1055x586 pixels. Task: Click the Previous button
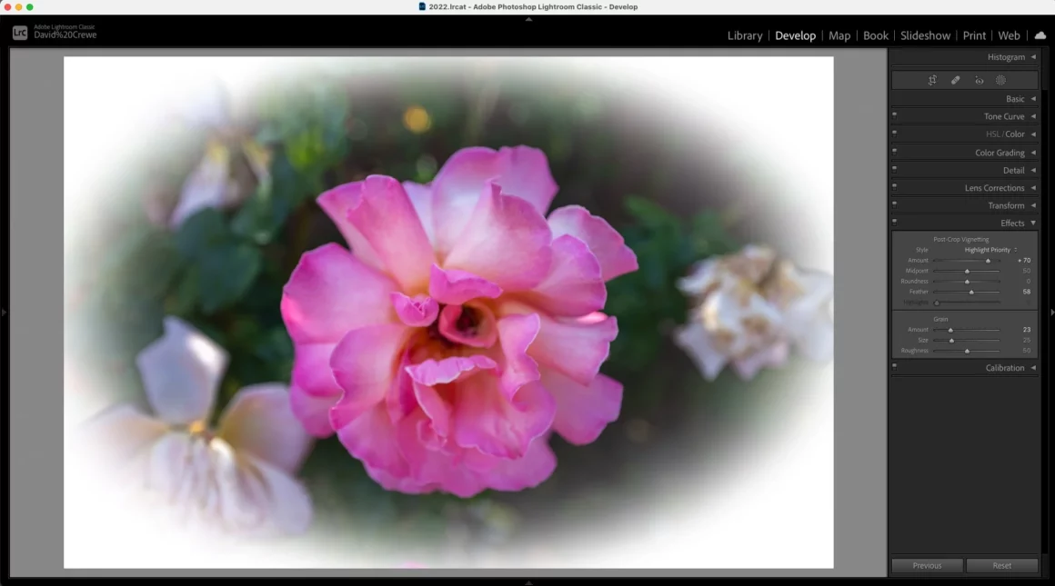pyautogui.click(x=927, y=565)
